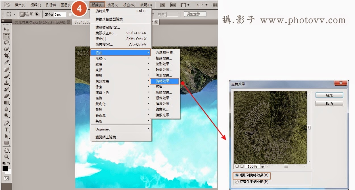Open preview zoom percentage dropdown in dialog
This screenshot has height=190, width=355.
pos(262,166)
